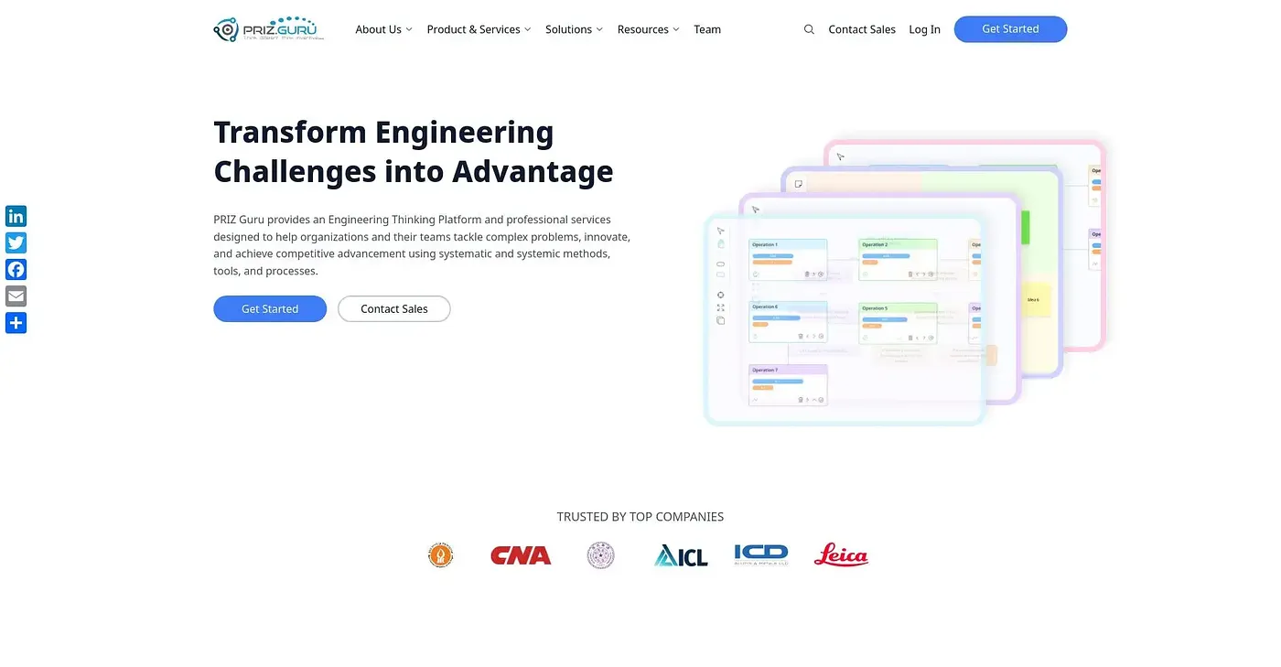Expand the Product & Services menu
This screenshot has height=667, width=1281.
point(479,29)
